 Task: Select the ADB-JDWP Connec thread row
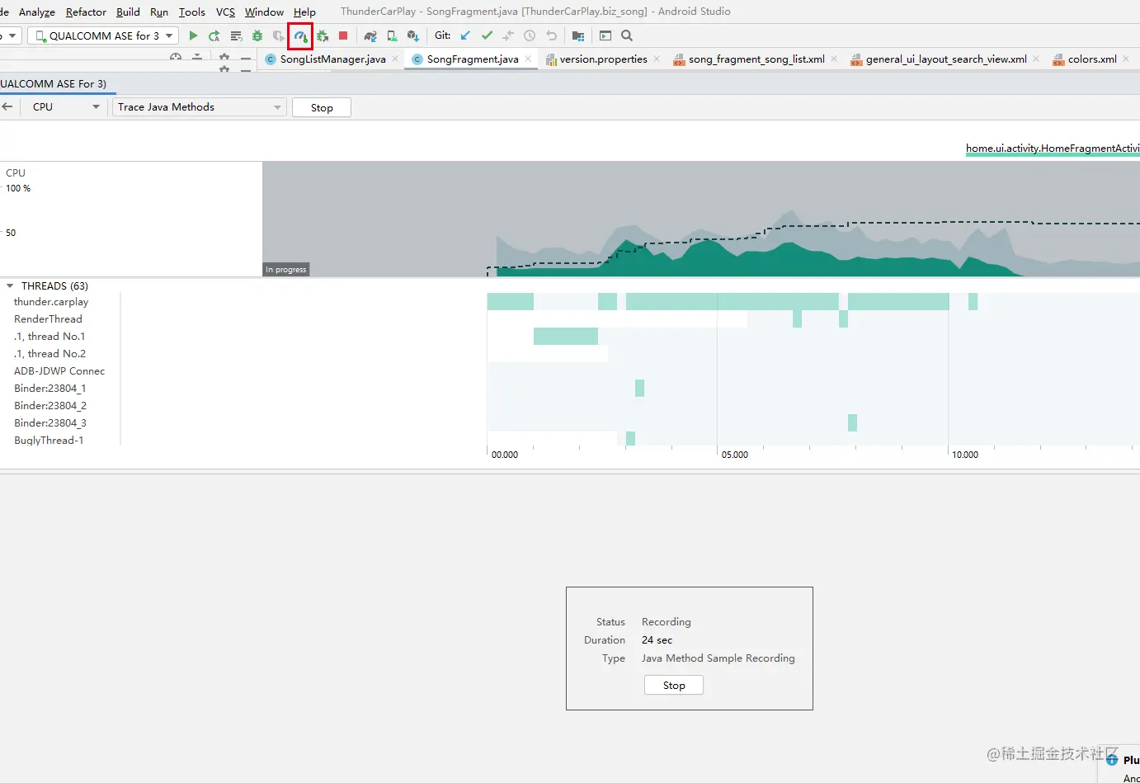(59, 371)
